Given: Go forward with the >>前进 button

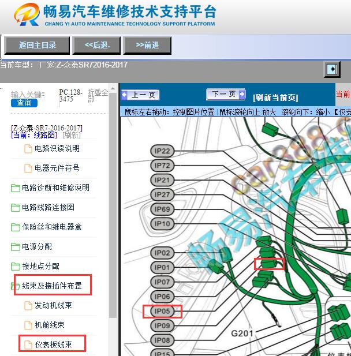Looking at the screenshot, I should [x=147, y=45].
